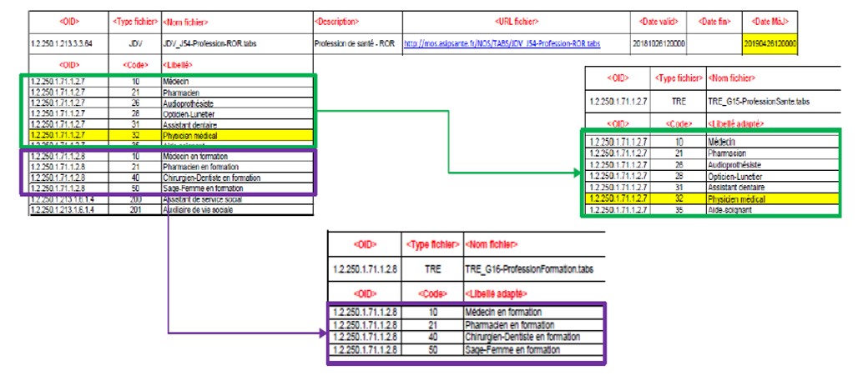Select OID of Assistant de service social row
Viewport: 863px width, 381px height.
pos(69,199)
